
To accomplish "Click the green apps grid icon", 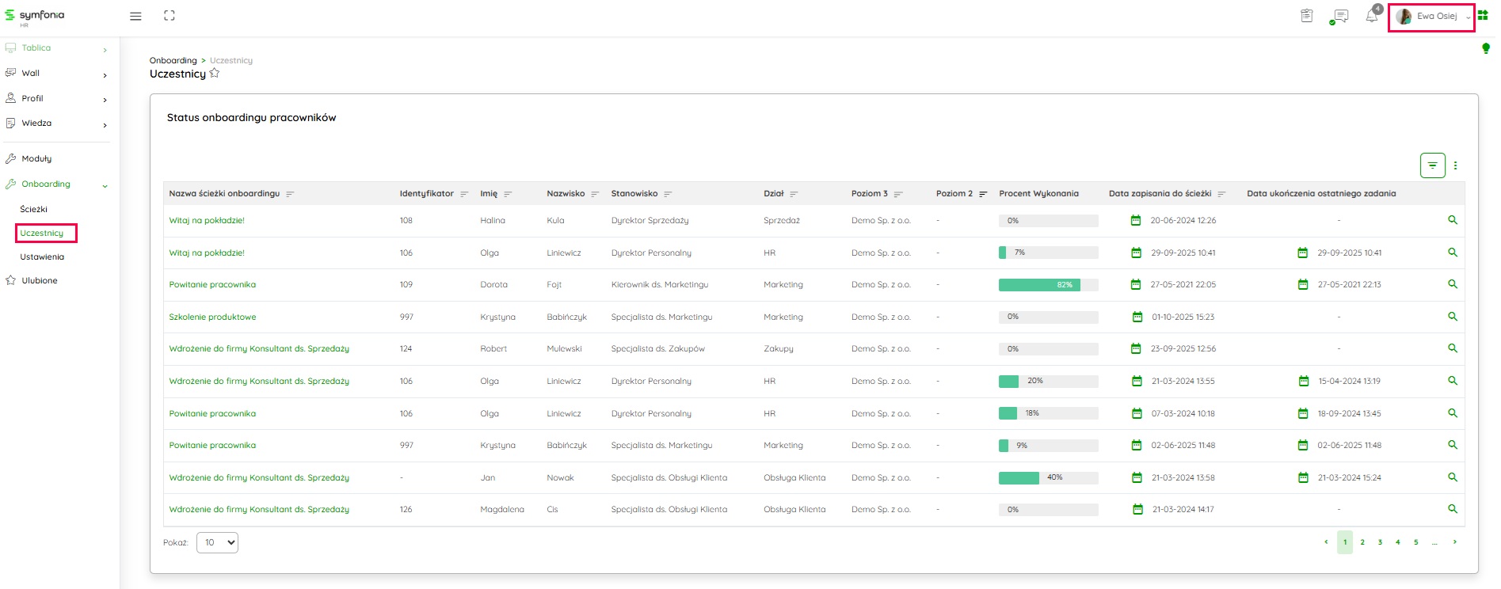I will click(x=1483, y=16).
